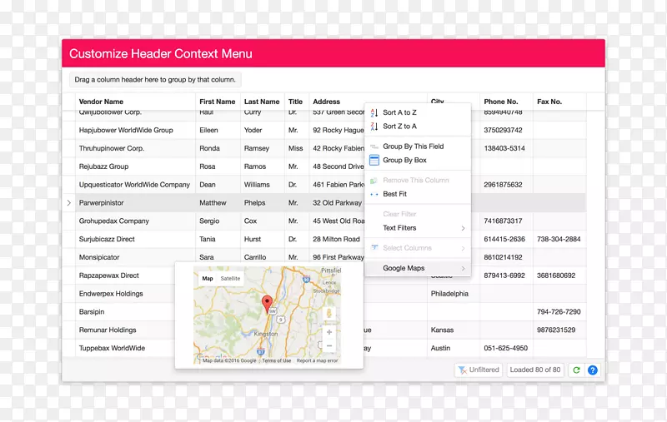
Task: Click the Unfiltered button in the footer
Action: (x=478, y=370)
